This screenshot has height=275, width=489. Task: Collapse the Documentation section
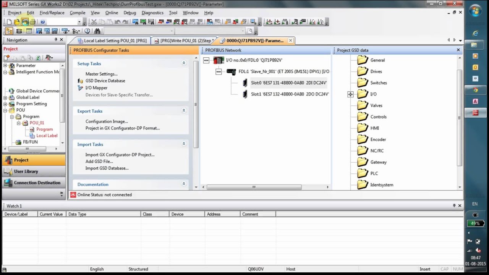[184, 184]
